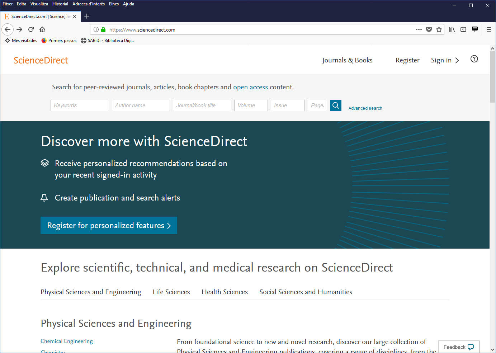Open the help question-mark icon
The width and height of the screenshot is (496, 353).
tap(474, 59)
